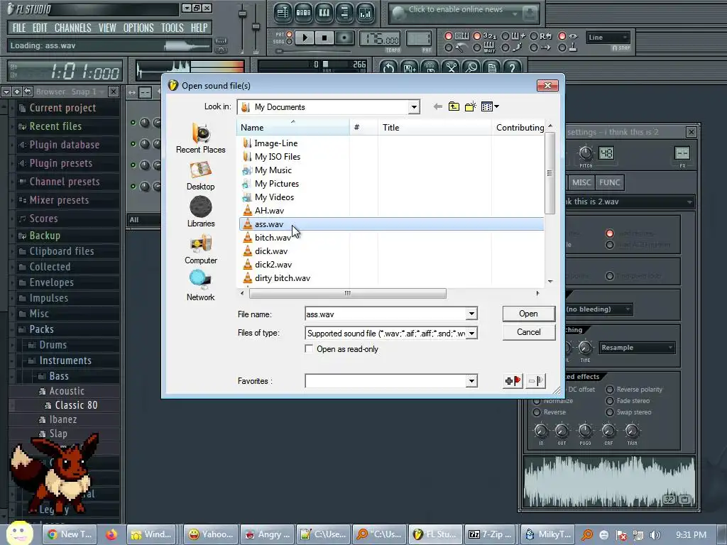Screen dimensions: 727x545
Task: Open the OPTIONS menu
Action: pyautogui.click(x=138, y=28)
